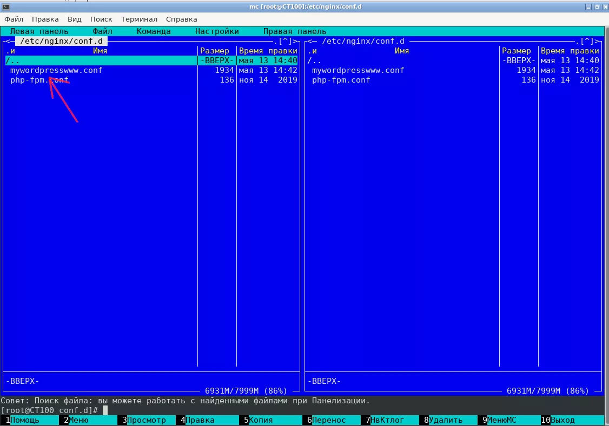Open the Настройки menu in mc
This screenshot has height=426, width=609.
[x=217, y=31]
